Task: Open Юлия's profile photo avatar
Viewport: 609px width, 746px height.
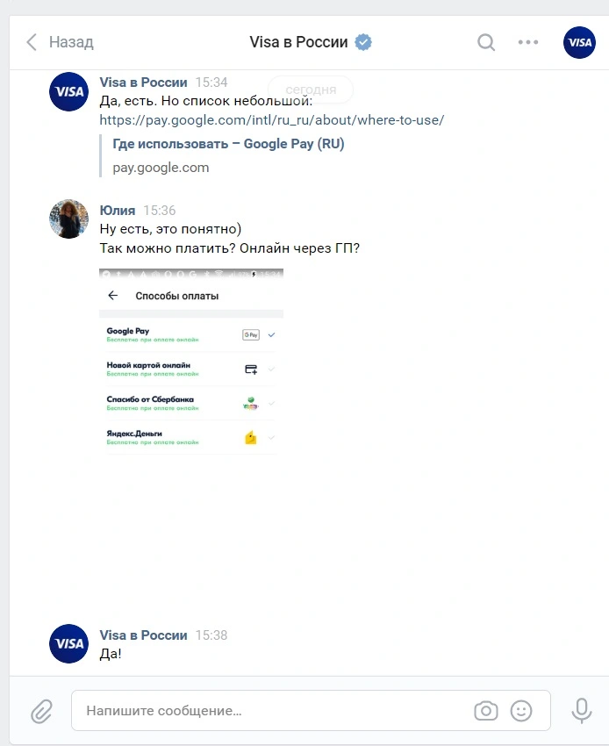Action: (x=69, y=219)
